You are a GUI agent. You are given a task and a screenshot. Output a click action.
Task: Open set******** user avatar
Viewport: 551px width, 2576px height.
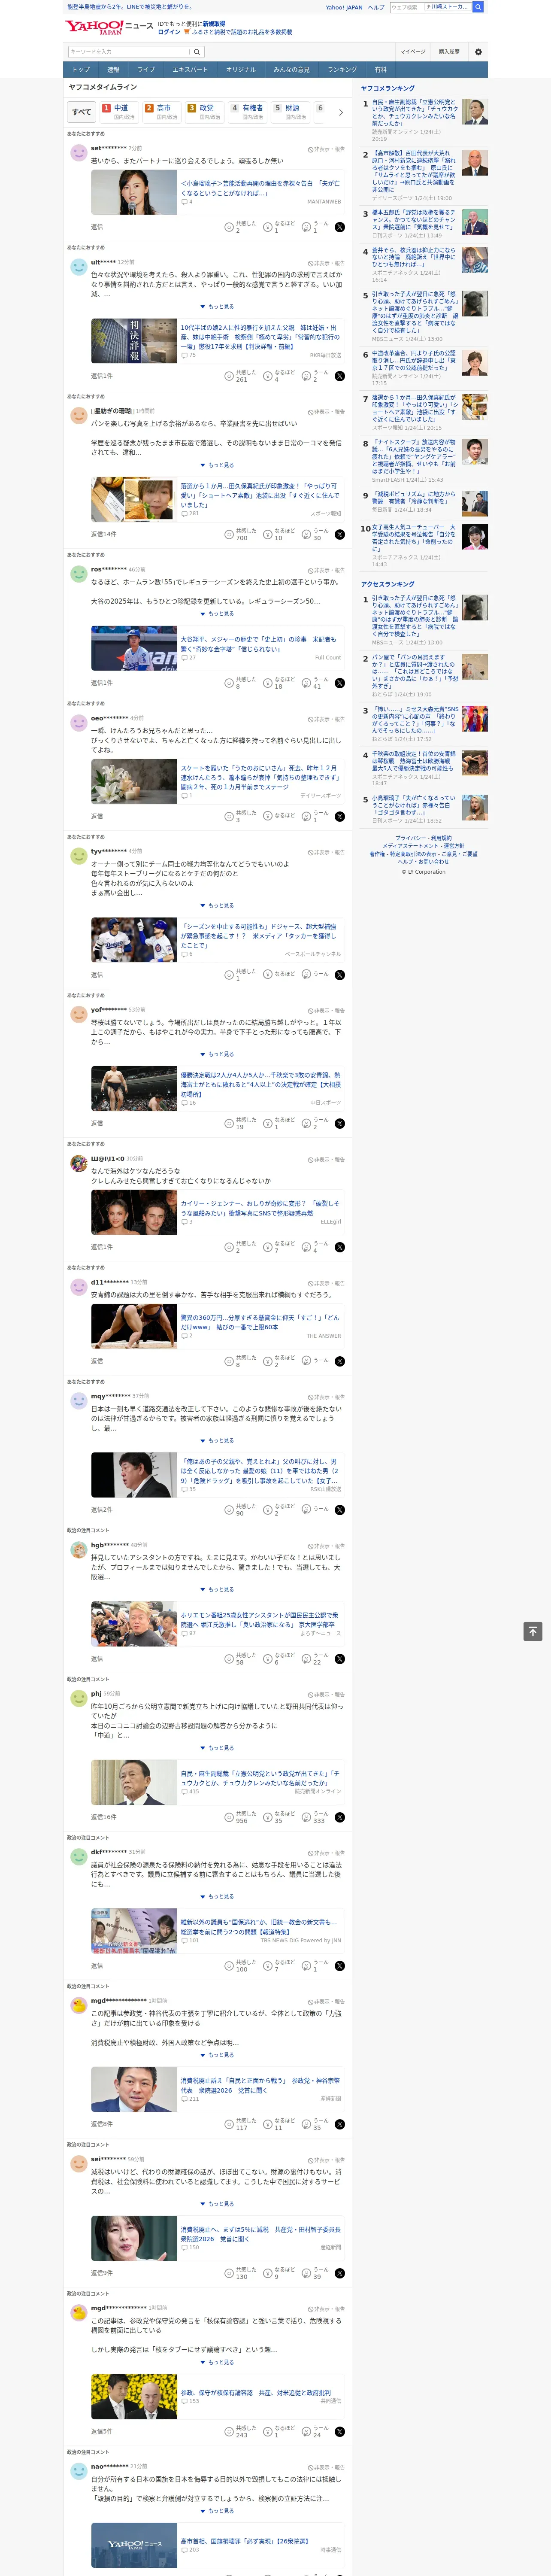pos(78,153)
